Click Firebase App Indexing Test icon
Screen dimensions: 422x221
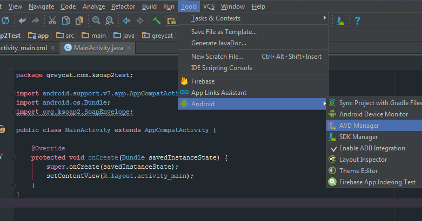pos(332,182)
